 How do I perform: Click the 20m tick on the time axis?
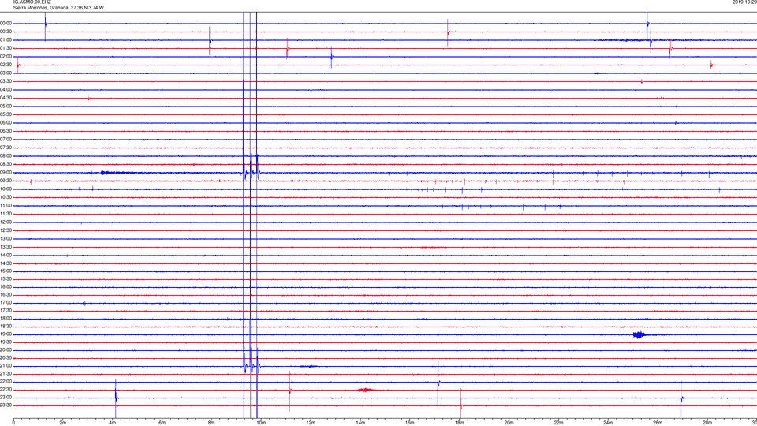click(509, 423)
